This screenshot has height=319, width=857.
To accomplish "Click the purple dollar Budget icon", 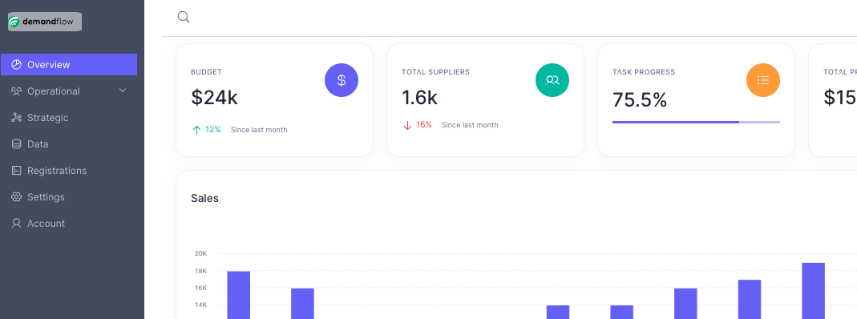I will coord(342,80).
